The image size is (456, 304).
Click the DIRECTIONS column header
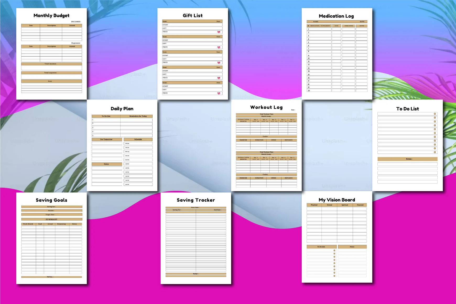[349, 26]
